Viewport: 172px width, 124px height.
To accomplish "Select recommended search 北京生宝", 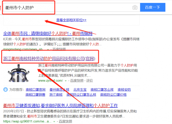I will tap(77, 89).
